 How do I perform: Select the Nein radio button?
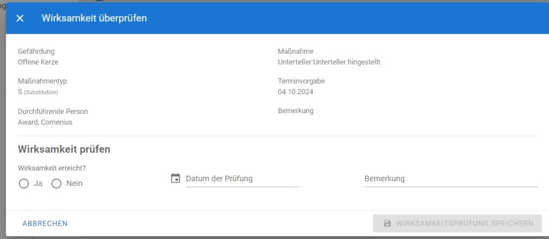pos(56,183)
